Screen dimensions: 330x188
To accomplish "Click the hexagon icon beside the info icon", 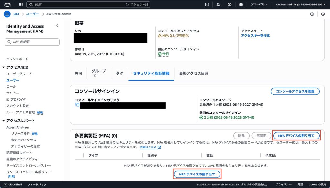I will point(323,14).
